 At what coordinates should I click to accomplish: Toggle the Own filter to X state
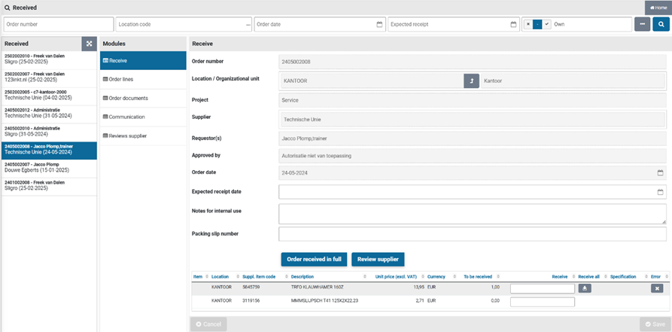pyautogui.click(x=528, y=25)
